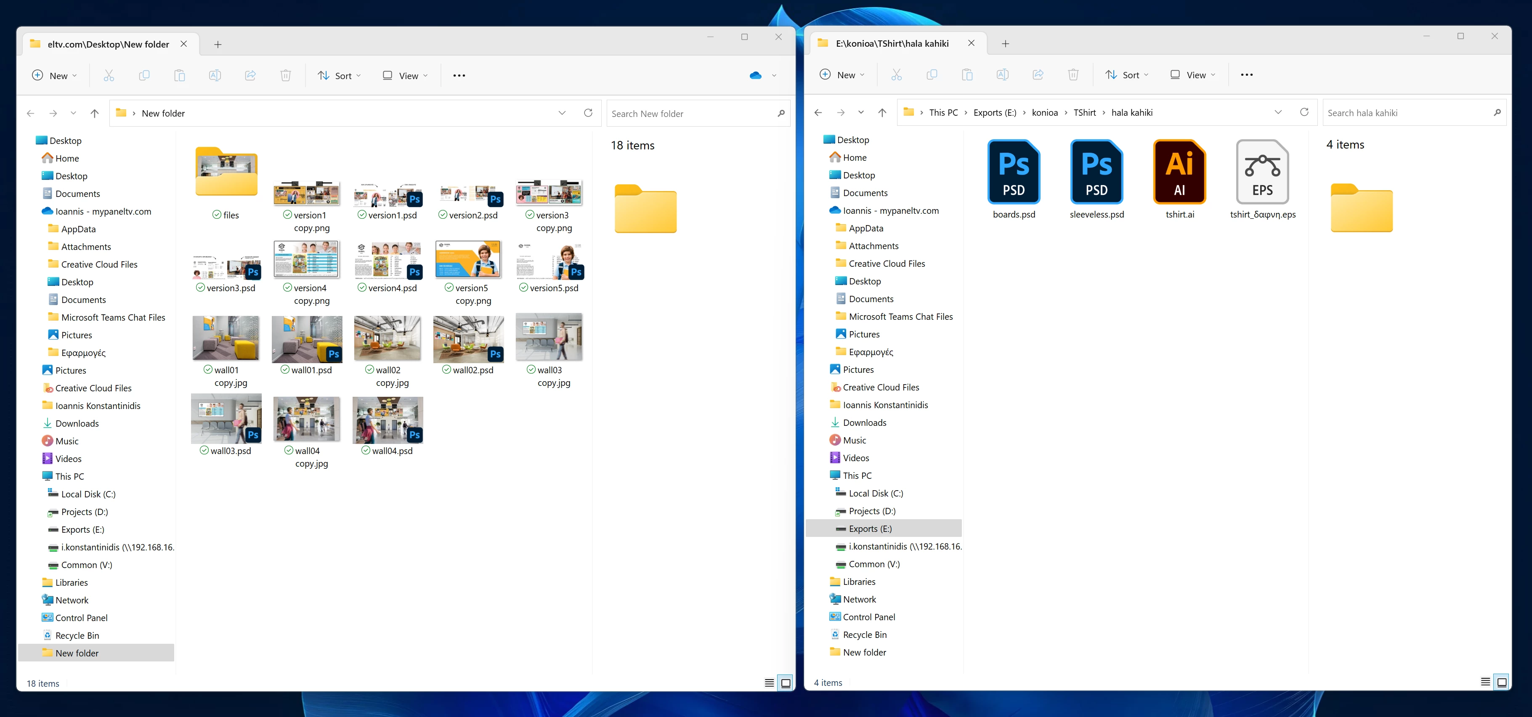Expand address bar history in left window
Image resolution: width=1532 pixels, height=717 pixels.
tap(561, 113)
